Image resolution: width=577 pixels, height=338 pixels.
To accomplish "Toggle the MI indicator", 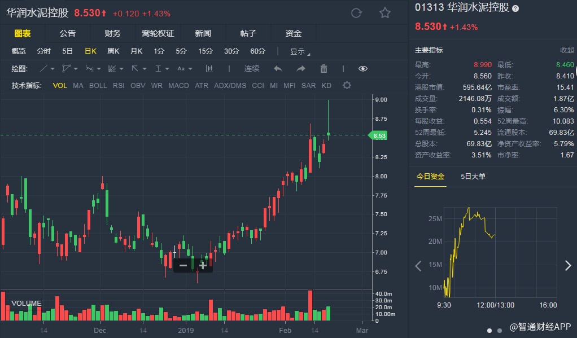I will [274, 86].
